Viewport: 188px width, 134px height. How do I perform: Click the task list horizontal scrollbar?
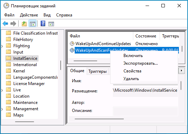pyautogui.click(x=85, y=61)
